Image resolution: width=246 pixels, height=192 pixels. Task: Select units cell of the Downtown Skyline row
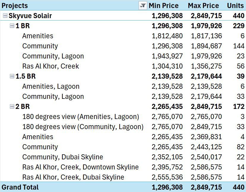click(x=240, y=167)
